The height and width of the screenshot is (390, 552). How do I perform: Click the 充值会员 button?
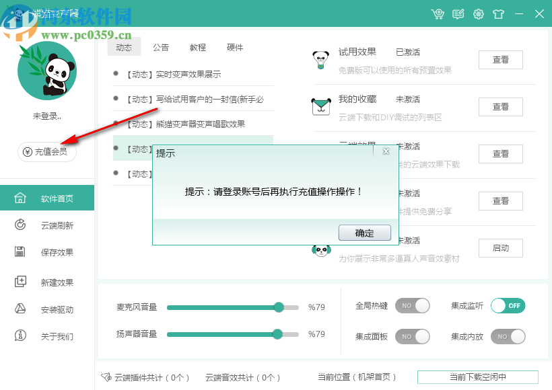46,152
